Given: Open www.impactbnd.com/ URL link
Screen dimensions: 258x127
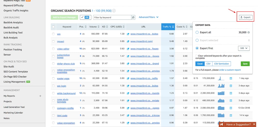Looking at the screenshot, I should coord(141,41).
